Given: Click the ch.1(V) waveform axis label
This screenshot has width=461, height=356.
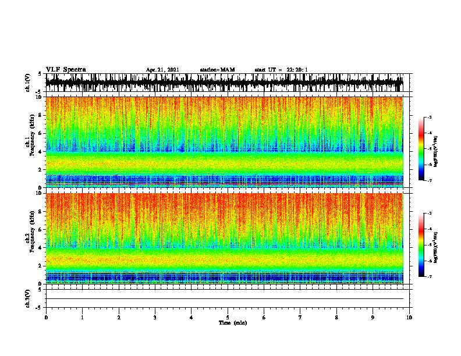Looking at the screenshot, I should point(27,83).
